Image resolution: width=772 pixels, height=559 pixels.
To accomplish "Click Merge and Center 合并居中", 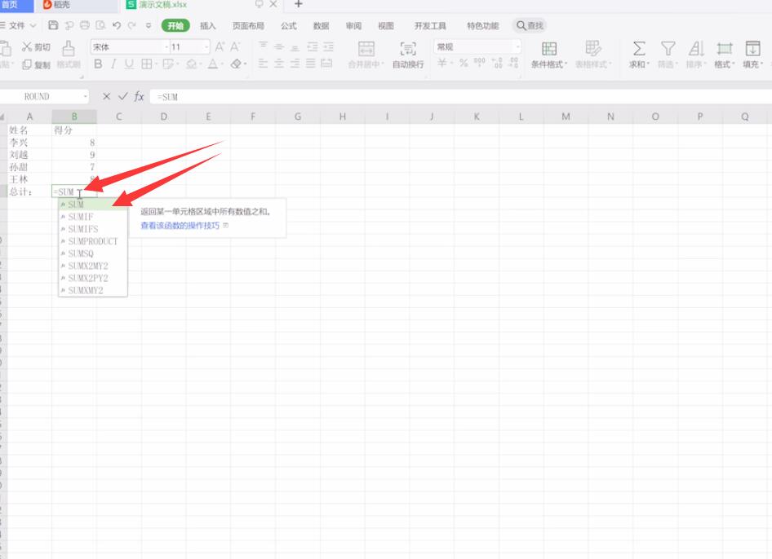I will pos(366,55).
